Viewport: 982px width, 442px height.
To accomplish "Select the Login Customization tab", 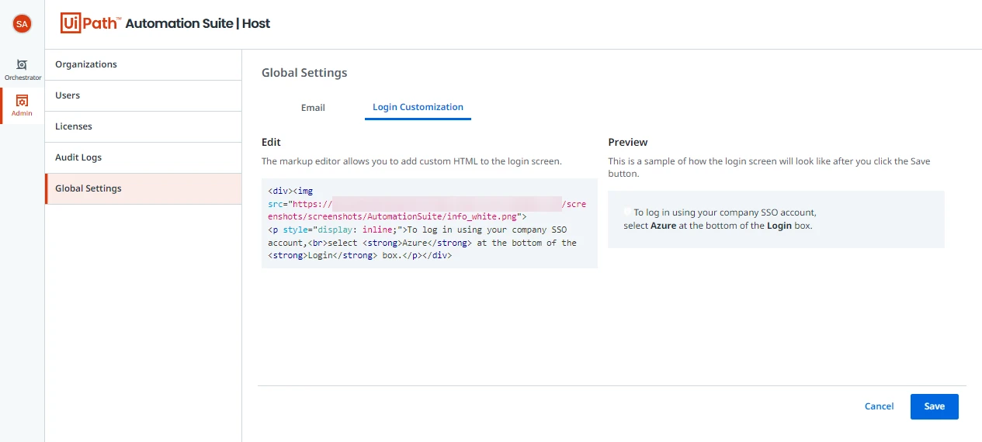I will click(418, 107).
